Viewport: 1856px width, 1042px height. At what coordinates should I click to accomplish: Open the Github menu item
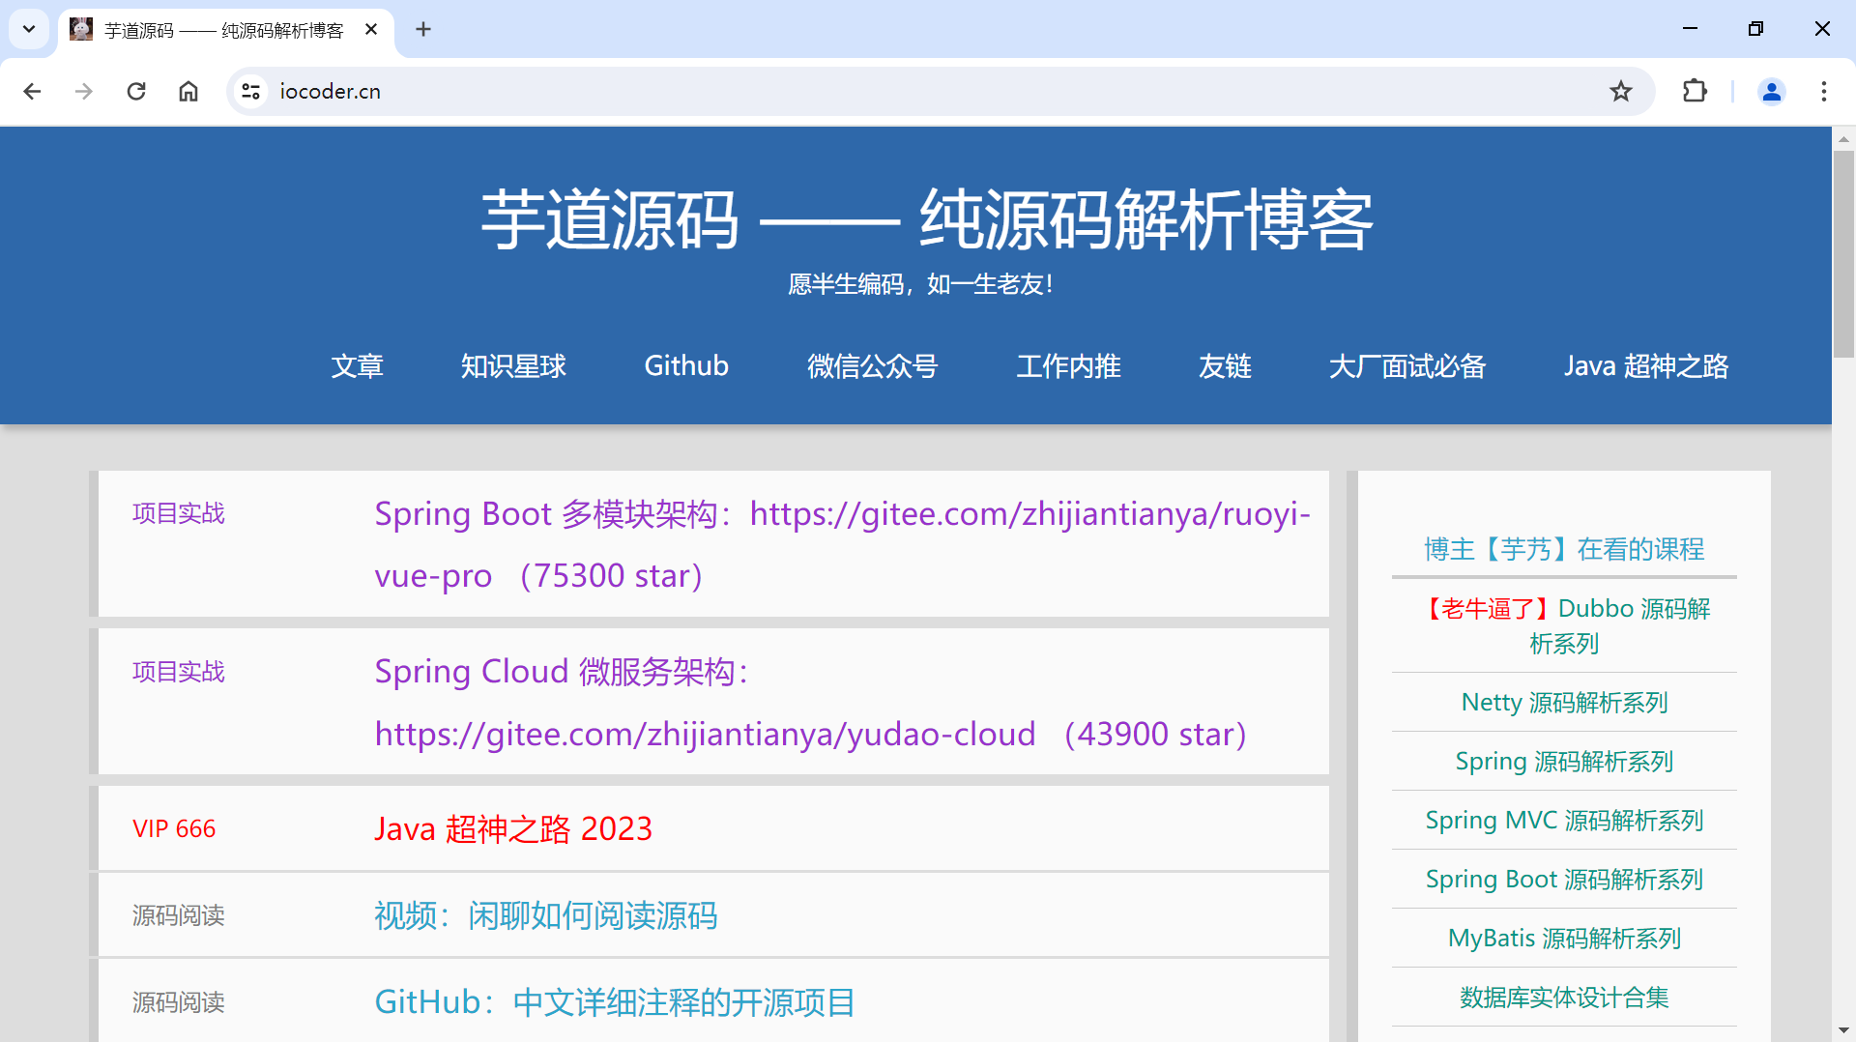click(686, 366)
